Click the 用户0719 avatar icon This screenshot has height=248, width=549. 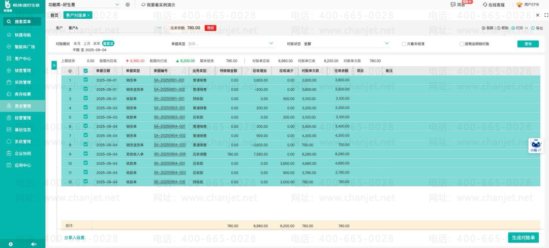coord(520,5)
